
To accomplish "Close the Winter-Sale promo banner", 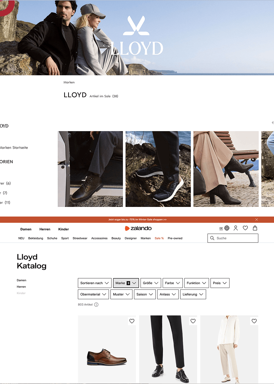I will [256, 219].
